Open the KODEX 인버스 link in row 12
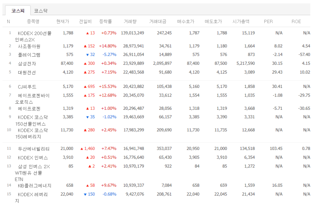The image size is (313, 205). coord(33,158)
